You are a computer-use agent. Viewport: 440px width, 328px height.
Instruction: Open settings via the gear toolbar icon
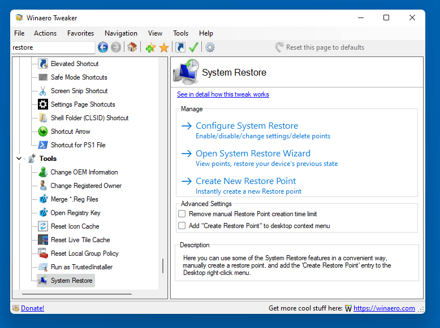[210, 47]
